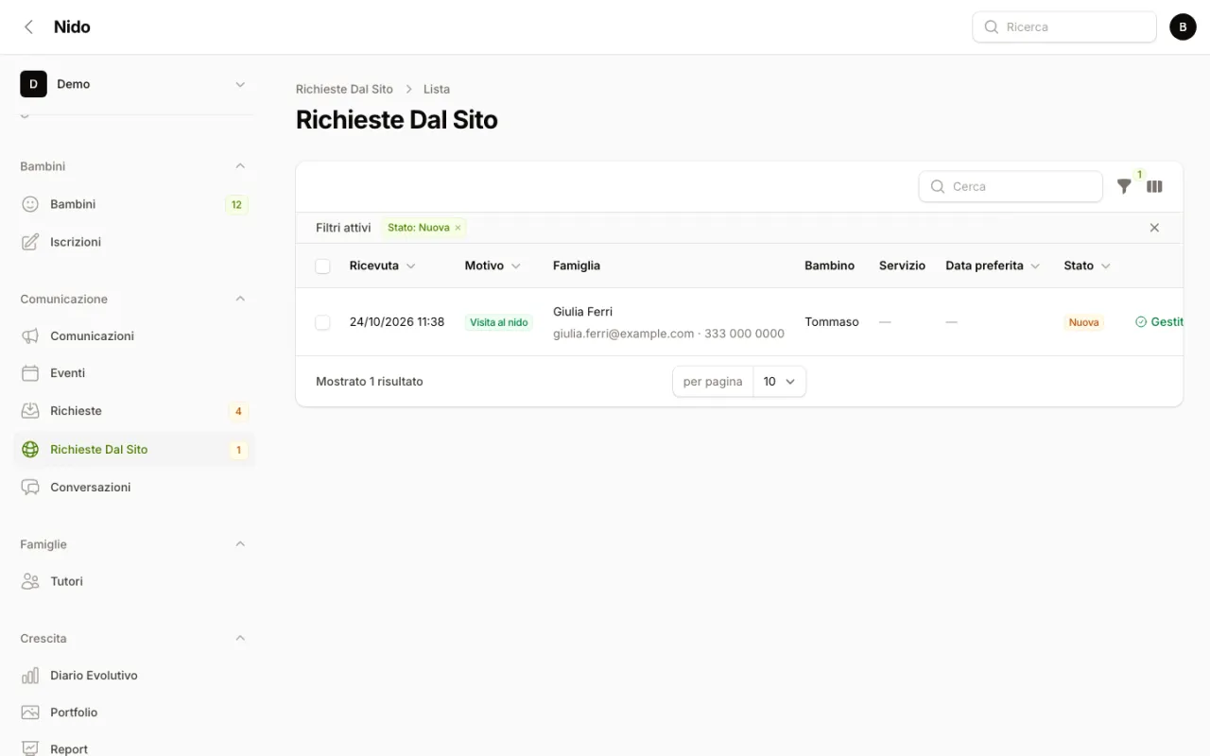Click the Richieste inbox icon
The image size is (1210, 756).
[30, 411]
